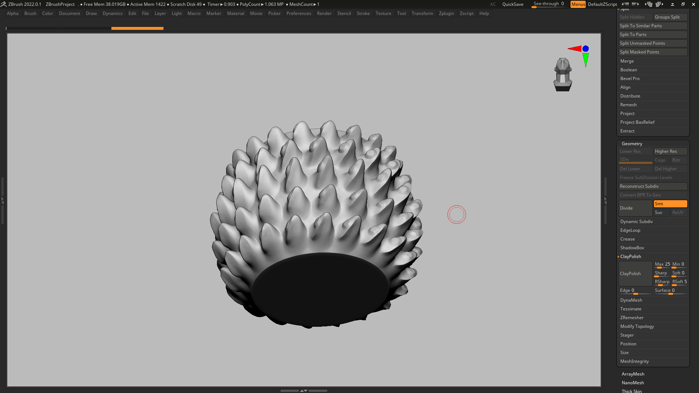
Task: Click the next UI layout arrow icon
Action: pos(660,4)
